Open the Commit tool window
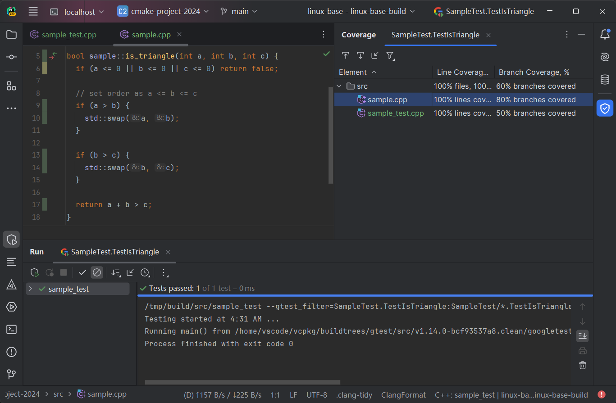 coord(11,57)
